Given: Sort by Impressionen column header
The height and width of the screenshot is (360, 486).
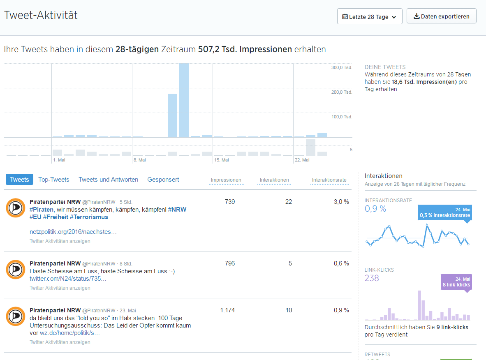Looking at the screenshot, I should point(226,180).
